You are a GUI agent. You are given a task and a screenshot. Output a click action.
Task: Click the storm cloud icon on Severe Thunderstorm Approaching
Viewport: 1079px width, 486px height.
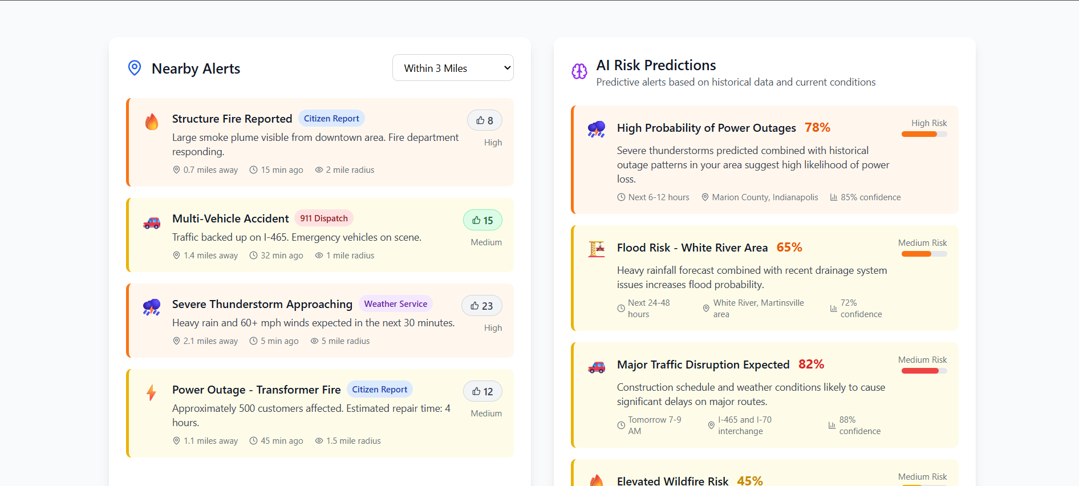tap(152, 307)
